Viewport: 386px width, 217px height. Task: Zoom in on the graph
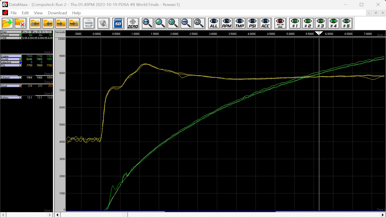pyautogui.click(x=173, y=23)
